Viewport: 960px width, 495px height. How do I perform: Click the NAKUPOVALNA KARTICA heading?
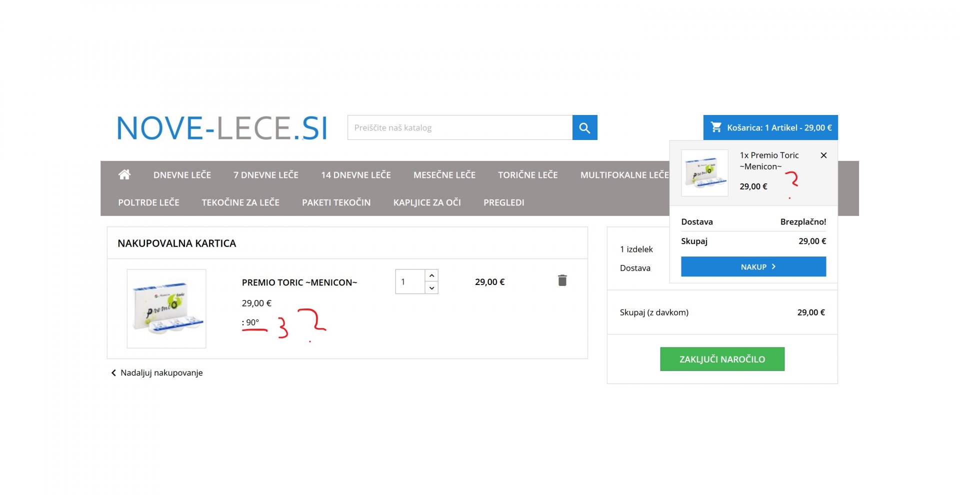(x=176, y=243)
